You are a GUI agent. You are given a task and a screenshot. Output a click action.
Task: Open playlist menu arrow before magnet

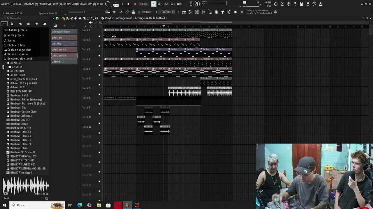point(53,18)
